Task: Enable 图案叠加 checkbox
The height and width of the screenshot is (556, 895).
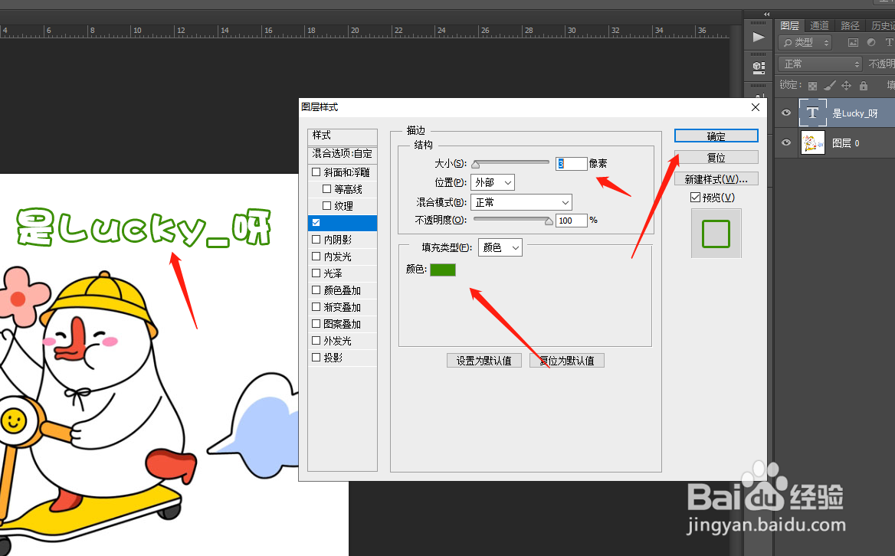Action: [316, 323]
